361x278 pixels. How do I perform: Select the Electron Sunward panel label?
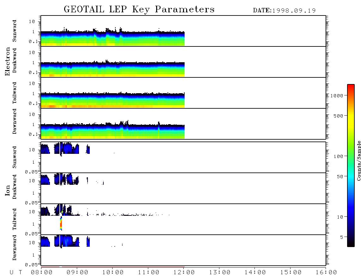pyautogui.click(x=15, y=31)
